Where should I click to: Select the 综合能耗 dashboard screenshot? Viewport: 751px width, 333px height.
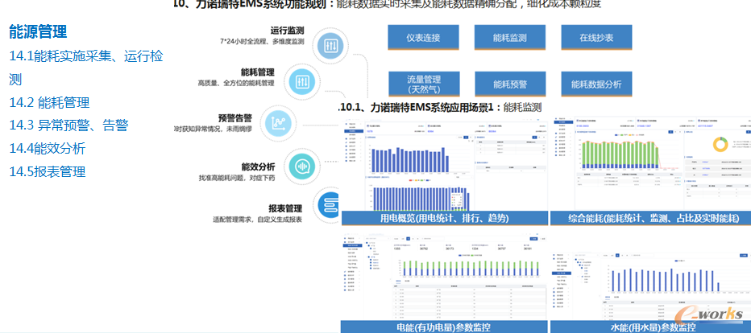tap(650, 163)
